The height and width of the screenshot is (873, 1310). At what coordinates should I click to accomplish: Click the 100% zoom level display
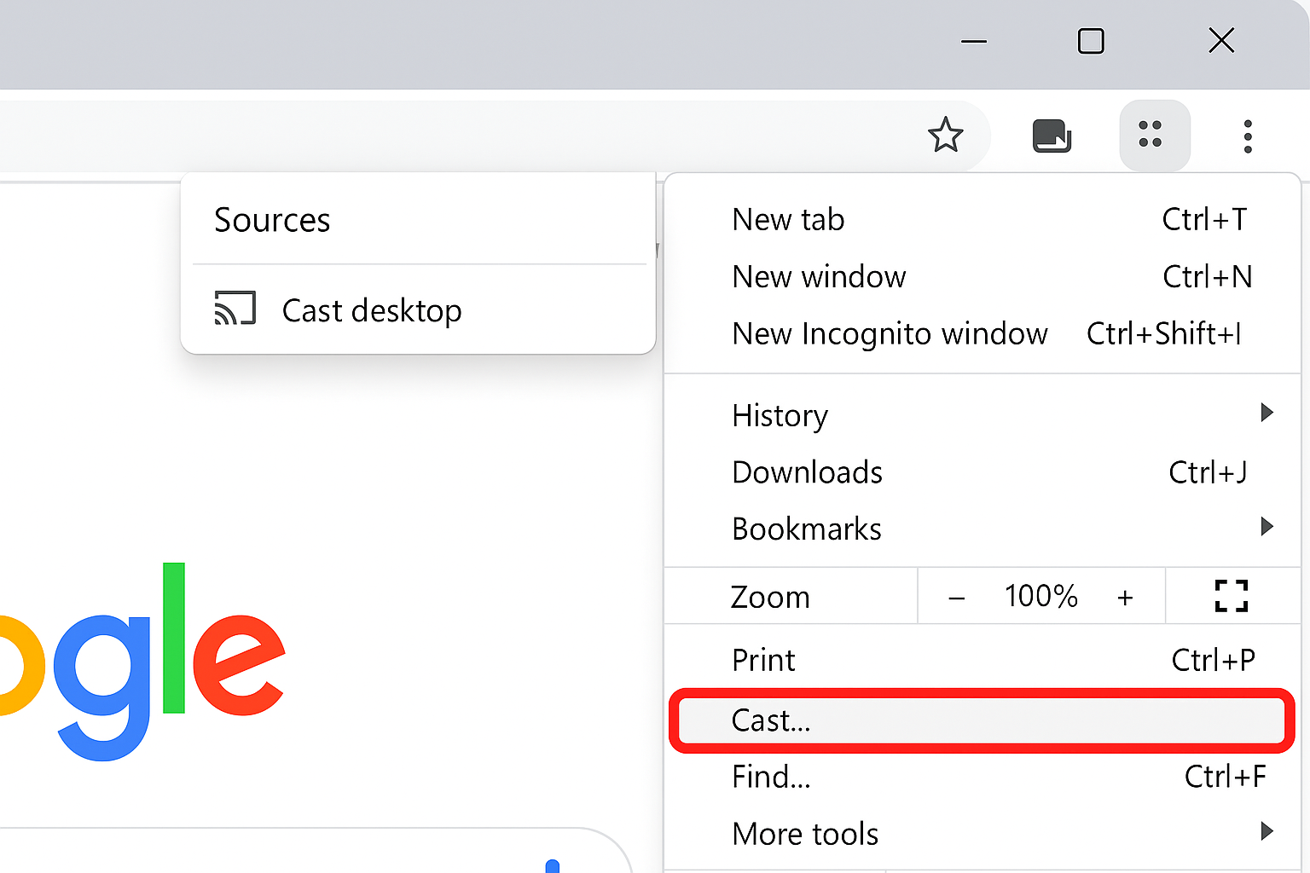[1040, 596]
